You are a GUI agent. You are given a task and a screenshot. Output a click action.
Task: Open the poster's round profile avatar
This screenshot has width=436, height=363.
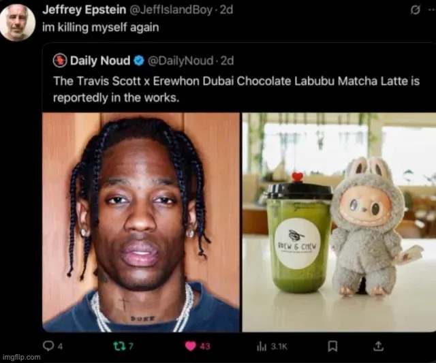pyautogui.click(x=17, y=22)
